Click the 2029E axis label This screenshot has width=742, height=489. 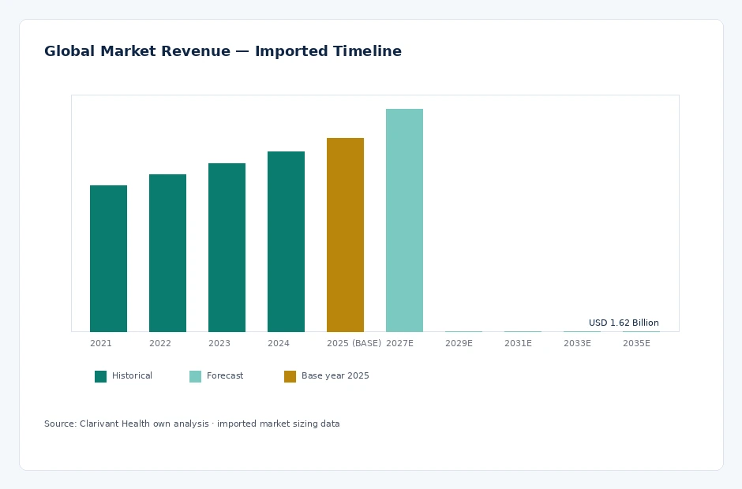point(459,343)
